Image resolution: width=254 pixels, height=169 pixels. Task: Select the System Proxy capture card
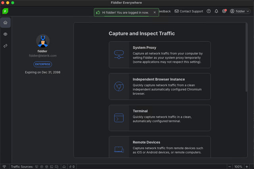click(x=160, y=55)
